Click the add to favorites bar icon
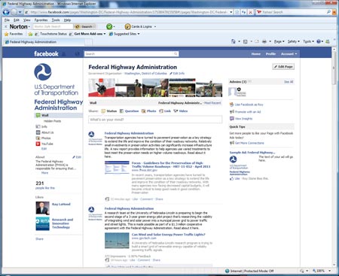Image resolution: width=339 pixels, height=276 pixels. point(30,34)
